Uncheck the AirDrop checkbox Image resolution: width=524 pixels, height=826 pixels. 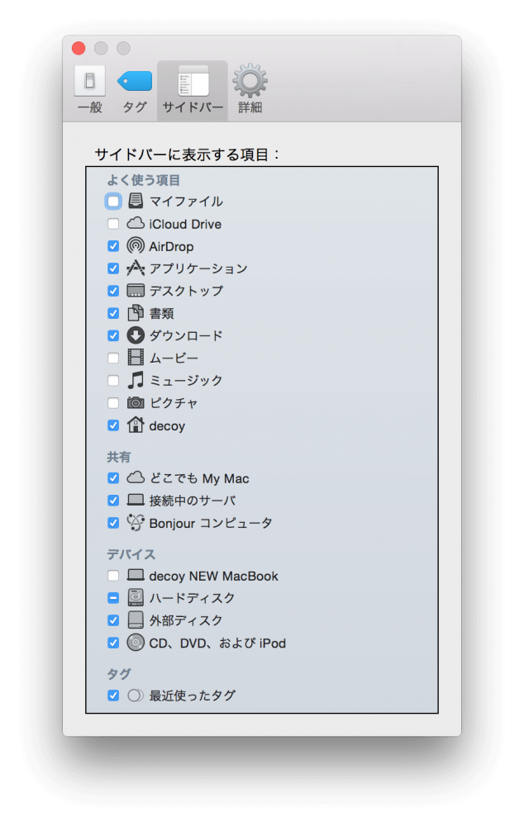click(x=112, y=246)
